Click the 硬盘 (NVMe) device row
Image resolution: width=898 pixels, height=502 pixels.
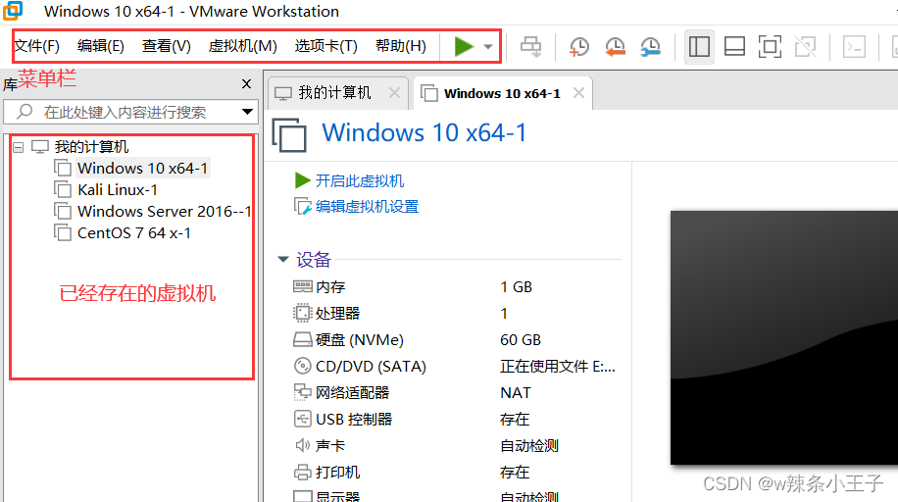point(457,340)
